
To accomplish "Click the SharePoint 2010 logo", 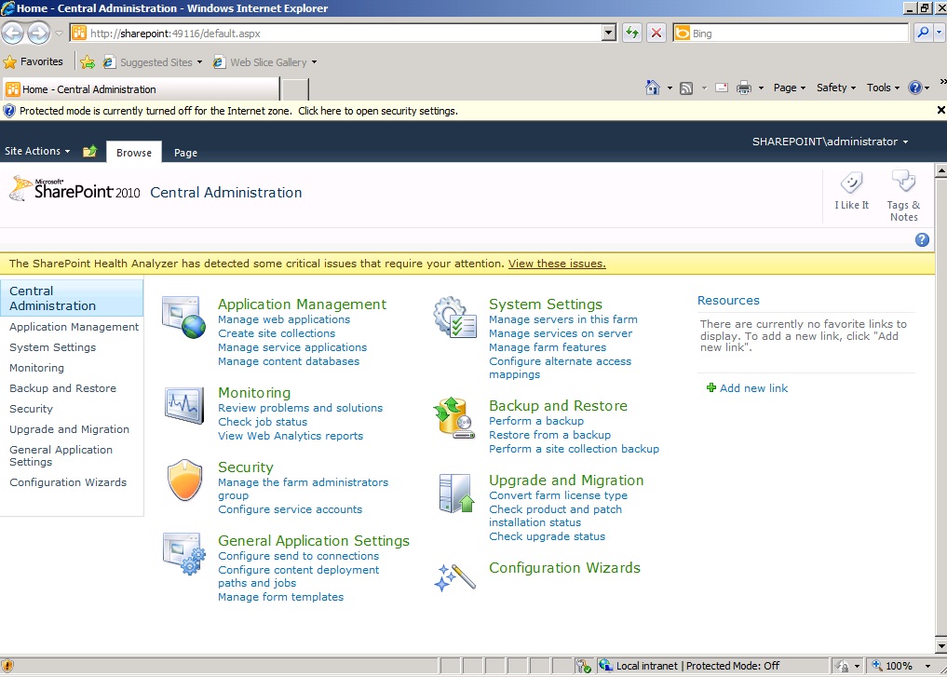I will coord(74,189).
